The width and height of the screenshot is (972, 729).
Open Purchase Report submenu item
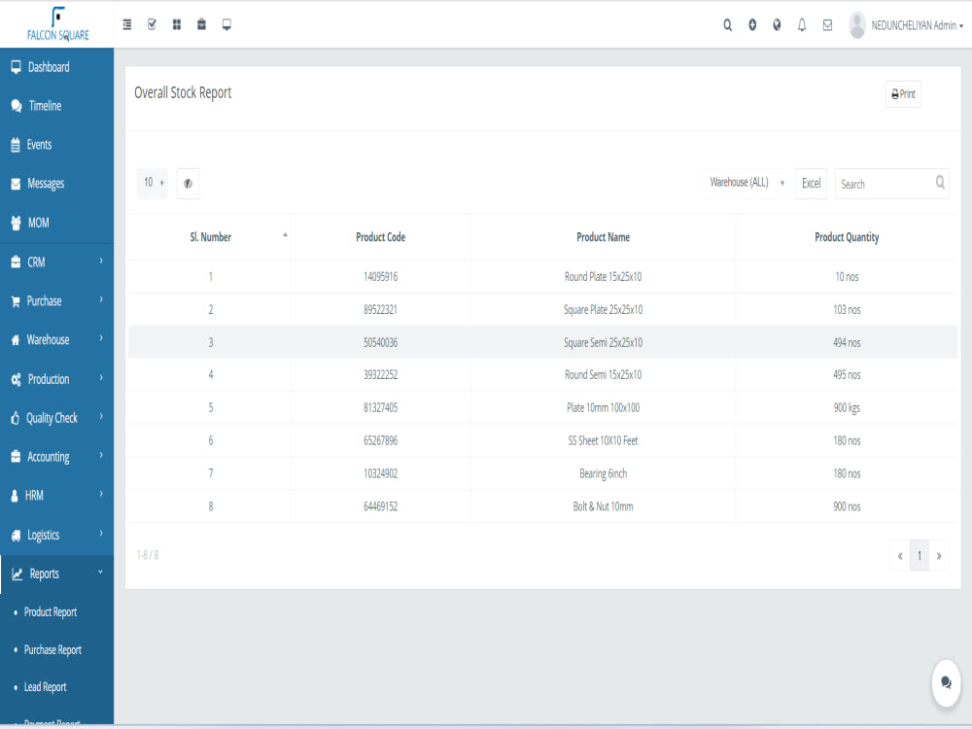(x=52, y=649)
